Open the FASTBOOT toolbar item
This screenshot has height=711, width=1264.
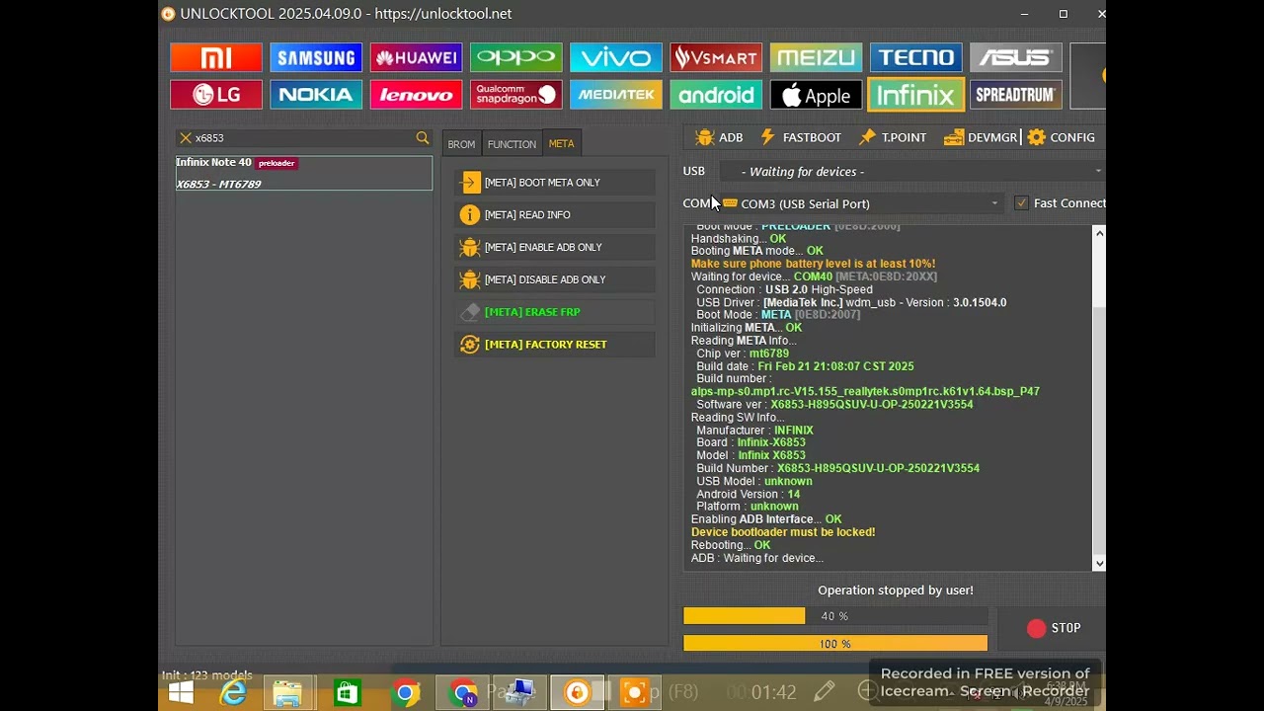pos(800,137)
